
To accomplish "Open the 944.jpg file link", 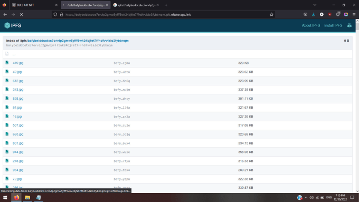I will [x=18, y=152].
